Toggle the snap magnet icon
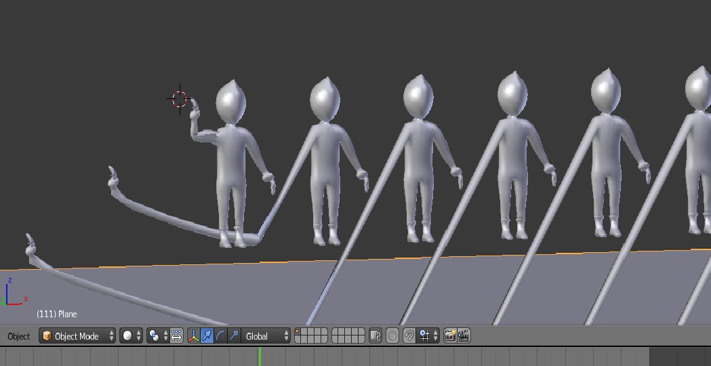711x366 pixels. tap(409, 336)
